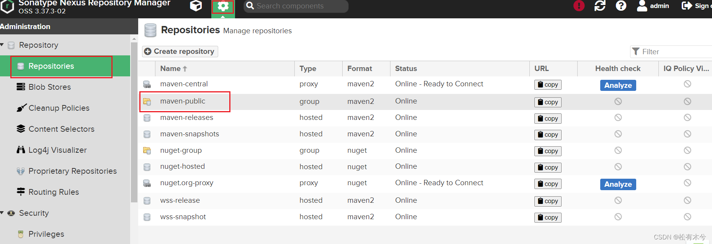Click the sidebar vertical scrollbar
712x244 pixels.
134,122
